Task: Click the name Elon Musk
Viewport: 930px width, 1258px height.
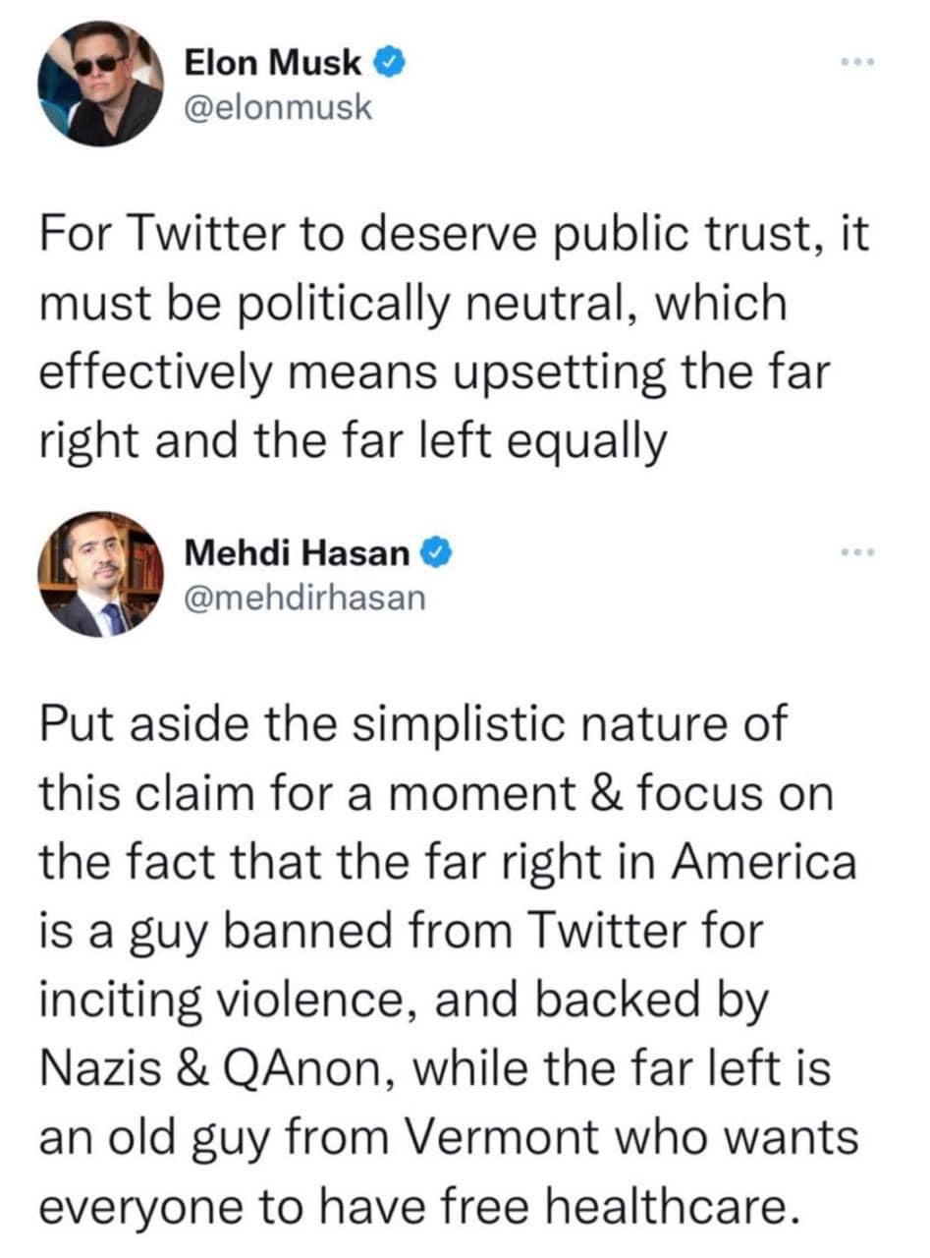Action: tap(273, 62)
